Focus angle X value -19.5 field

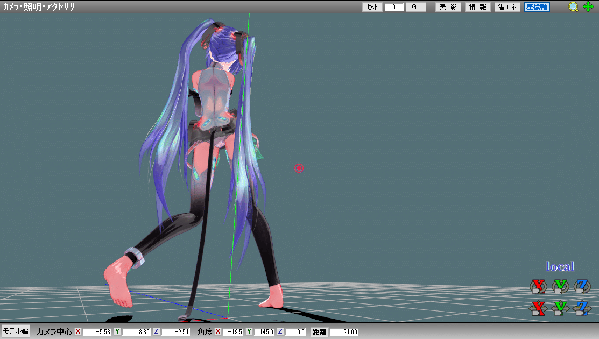click(x=234, y=332)
